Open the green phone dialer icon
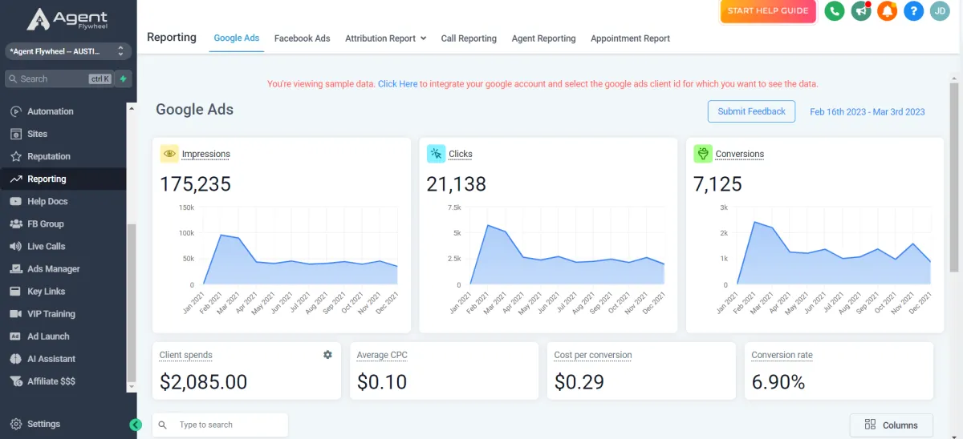 click(x=835, y=11)
